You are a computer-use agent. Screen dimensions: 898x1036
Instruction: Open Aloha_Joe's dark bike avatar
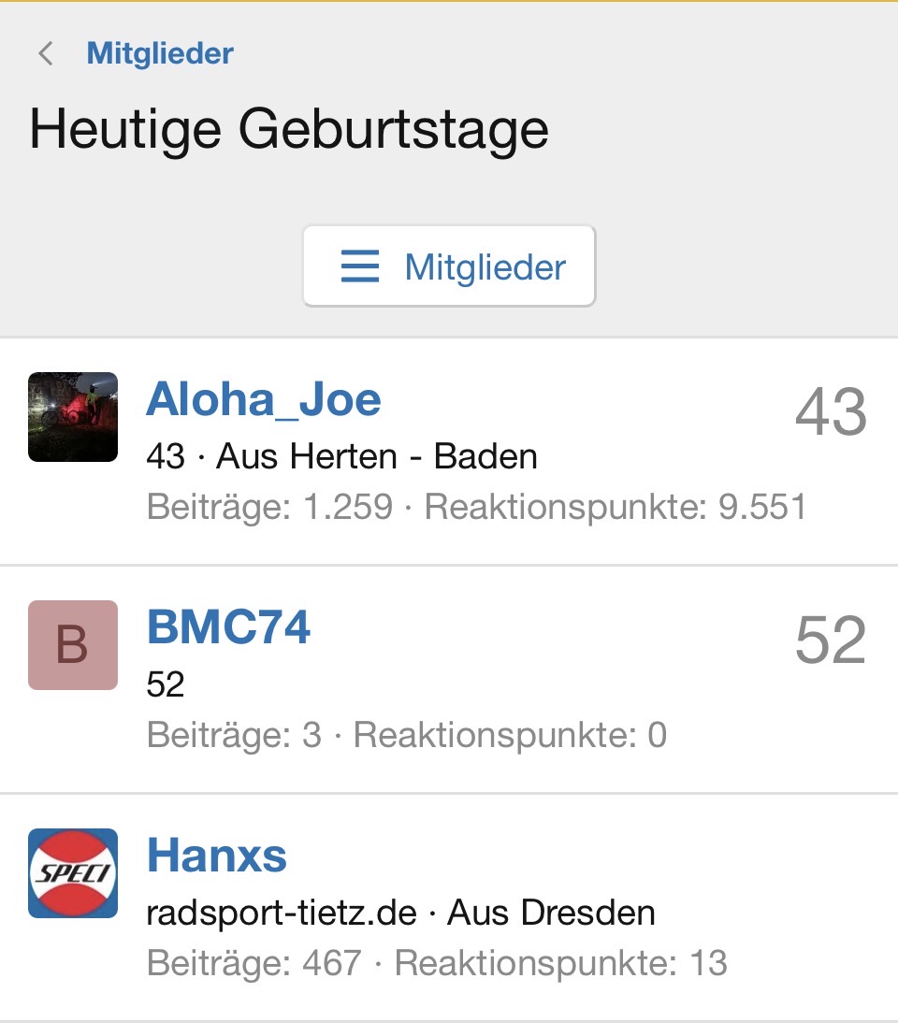click(73, 417)
